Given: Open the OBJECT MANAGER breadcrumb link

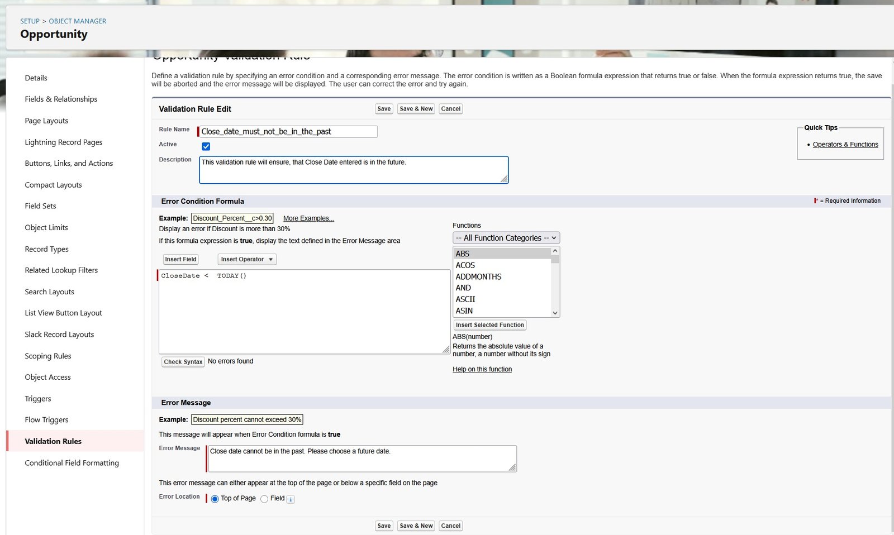Looking at the screenshot, I should pos(77,21).
